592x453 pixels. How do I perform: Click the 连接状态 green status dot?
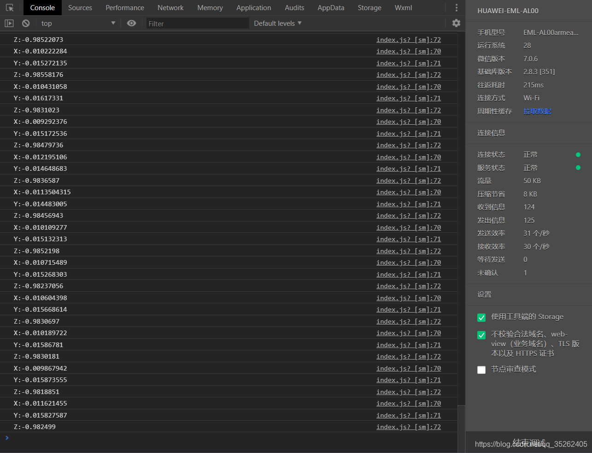[578, 155]
